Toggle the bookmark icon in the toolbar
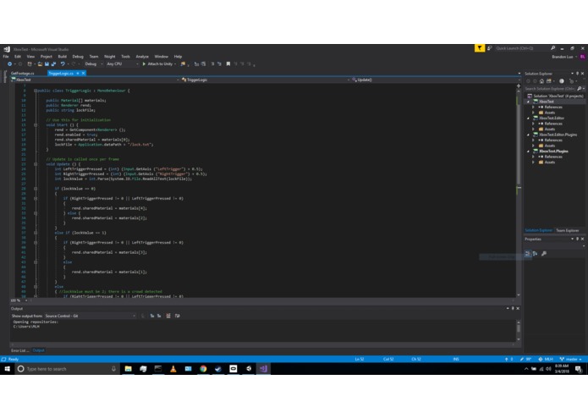Viewport: 588px width, 418px height. pos(228,64)
